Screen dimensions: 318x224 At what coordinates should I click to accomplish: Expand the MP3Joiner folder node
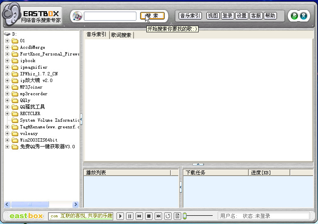[7, 87]
